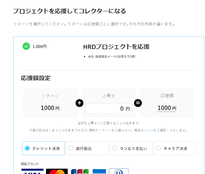The image size is (205, 174).
Task: Click the 1,000円 return price label
Action: (40, 46)
